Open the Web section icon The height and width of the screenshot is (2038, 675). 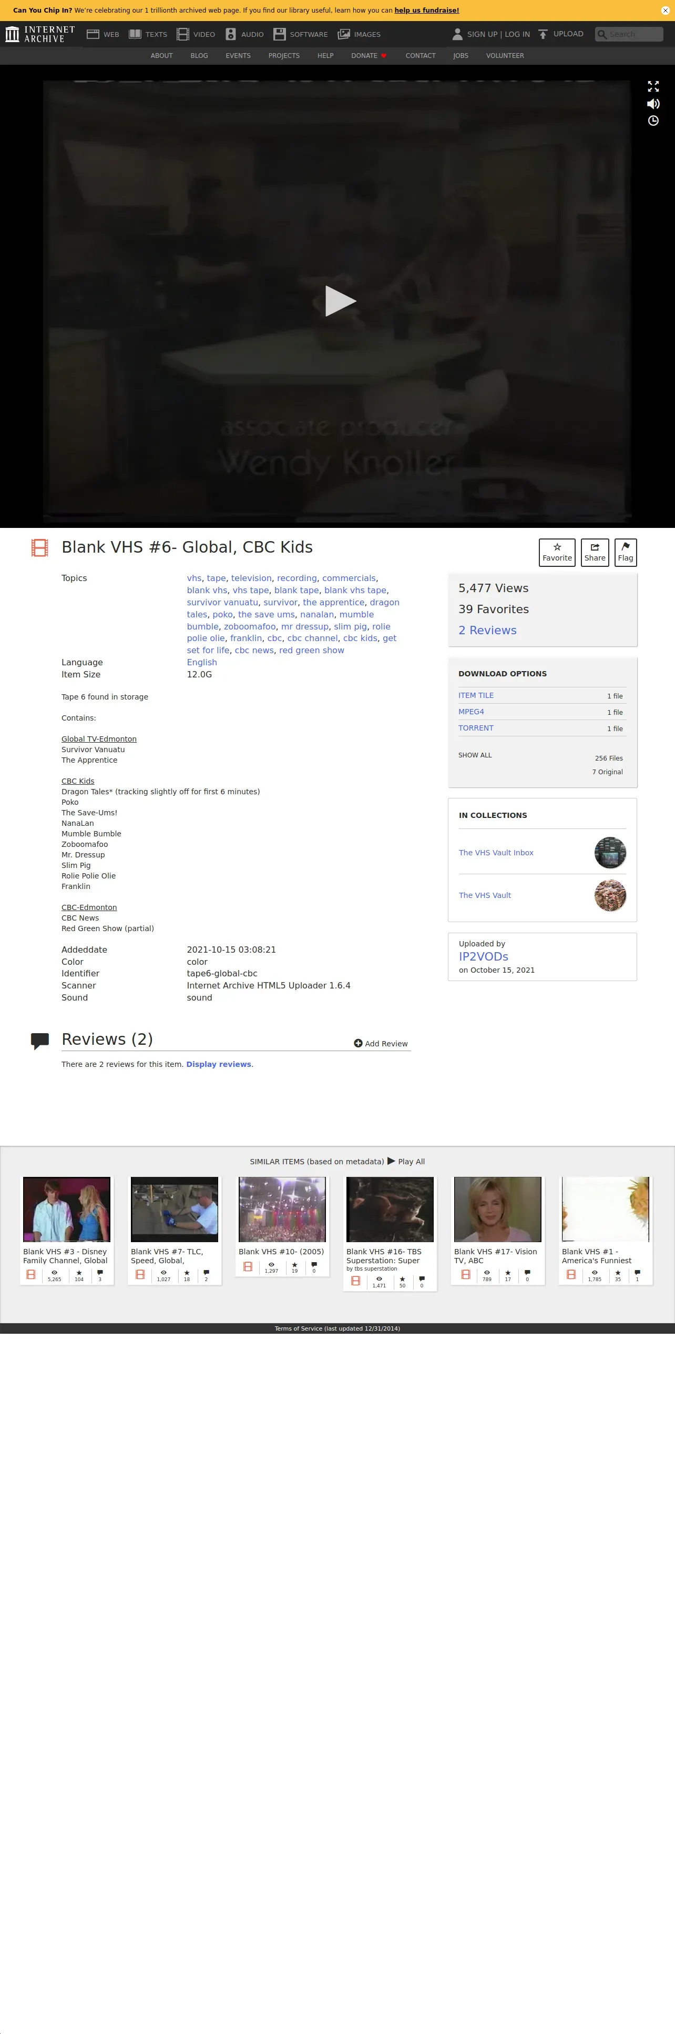[93, 34]
